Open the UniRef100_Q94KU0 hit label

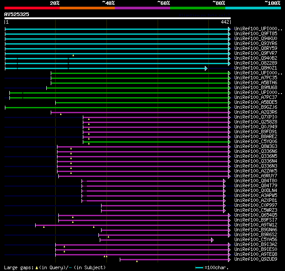(256, 39)
